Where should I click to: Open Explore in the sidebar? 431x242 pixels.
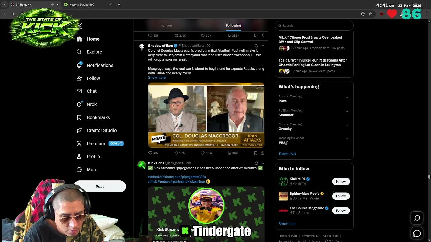coord(90,52)
